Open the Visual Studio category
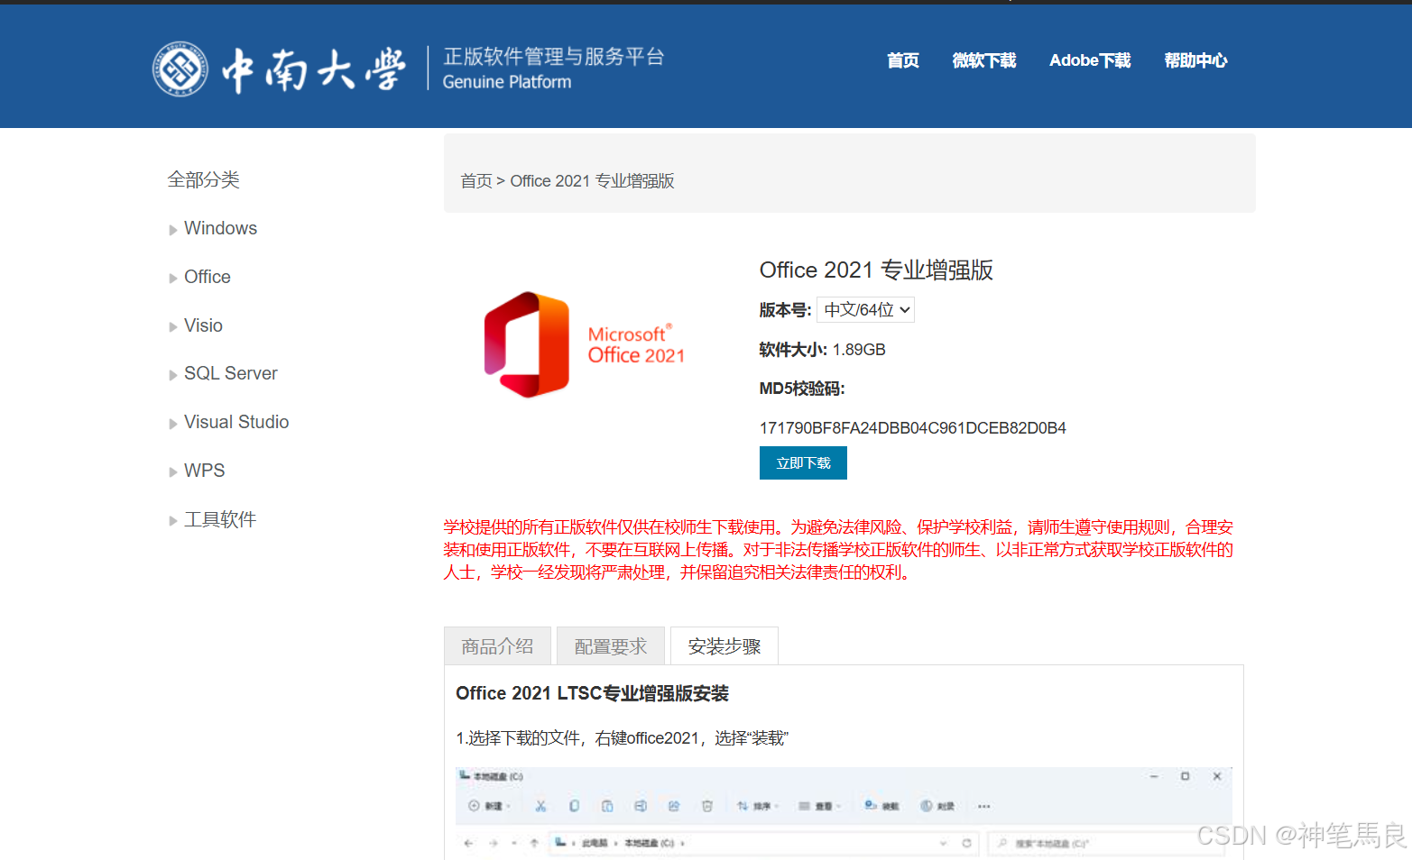 pyautogui.click(x=236, y=422)
